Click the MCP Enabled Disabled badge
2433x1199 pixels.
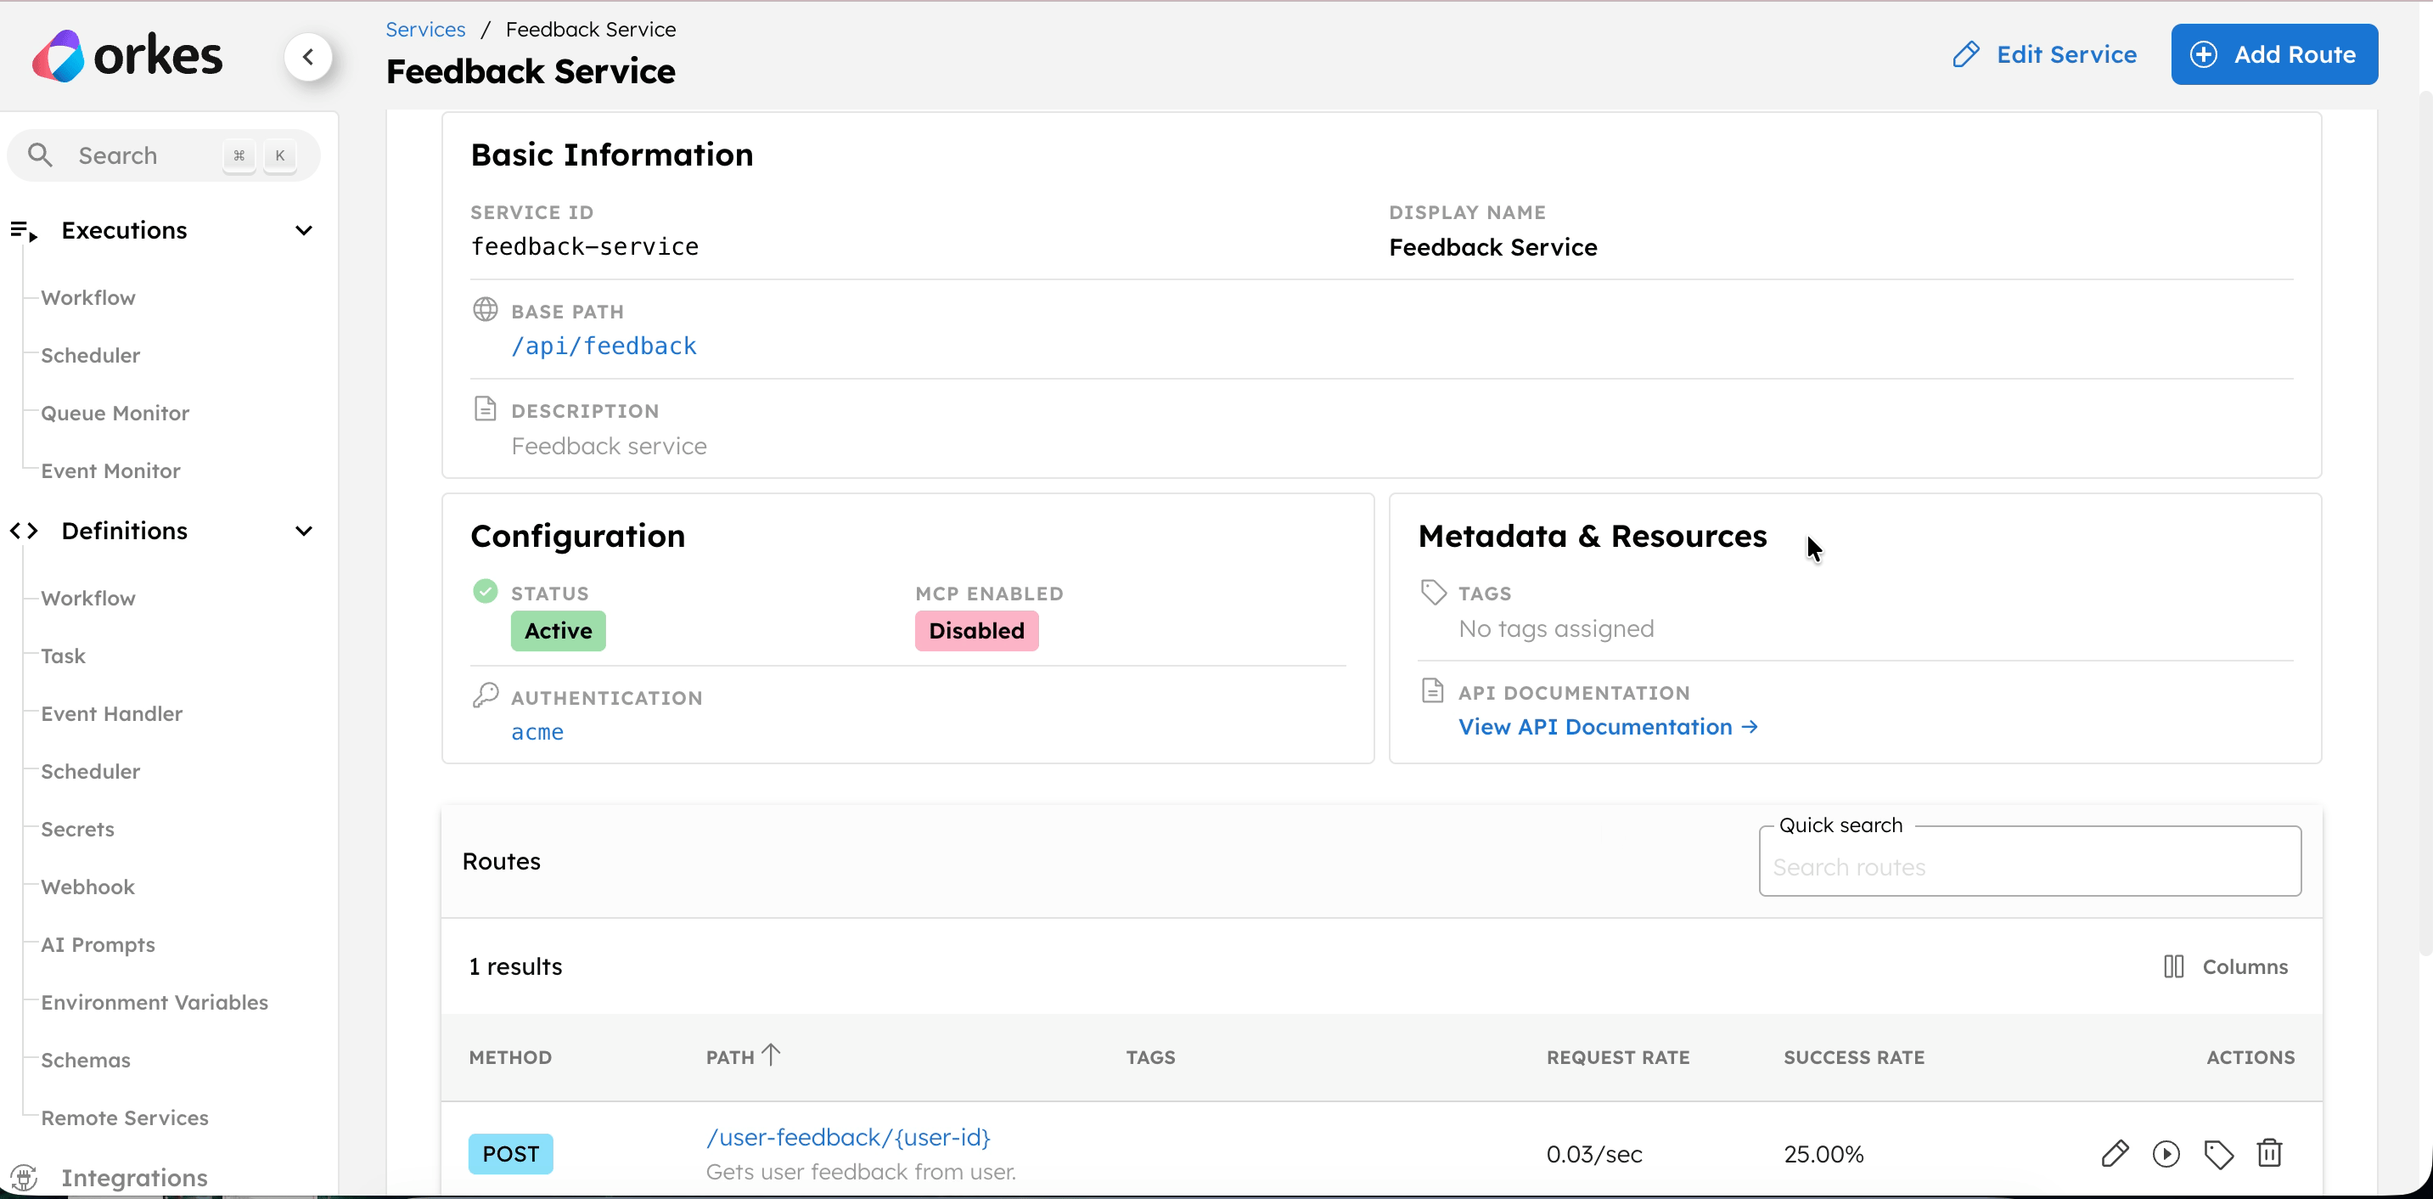tap(975, 630)
